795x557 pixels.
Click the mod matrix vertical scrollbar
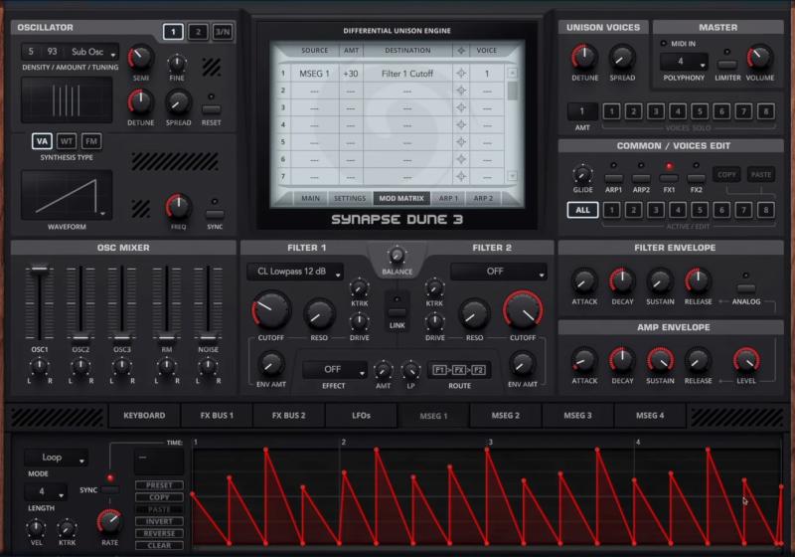513,124
